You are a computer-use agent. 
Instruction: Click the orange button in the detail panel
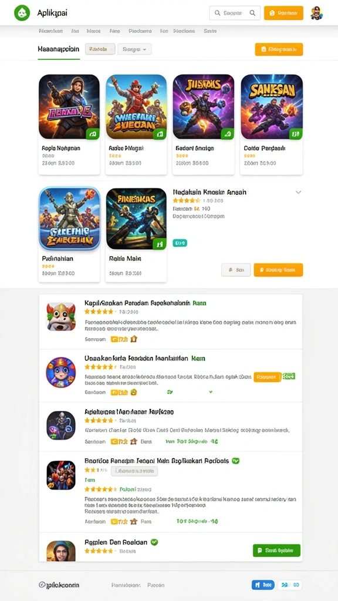point(278,270)
